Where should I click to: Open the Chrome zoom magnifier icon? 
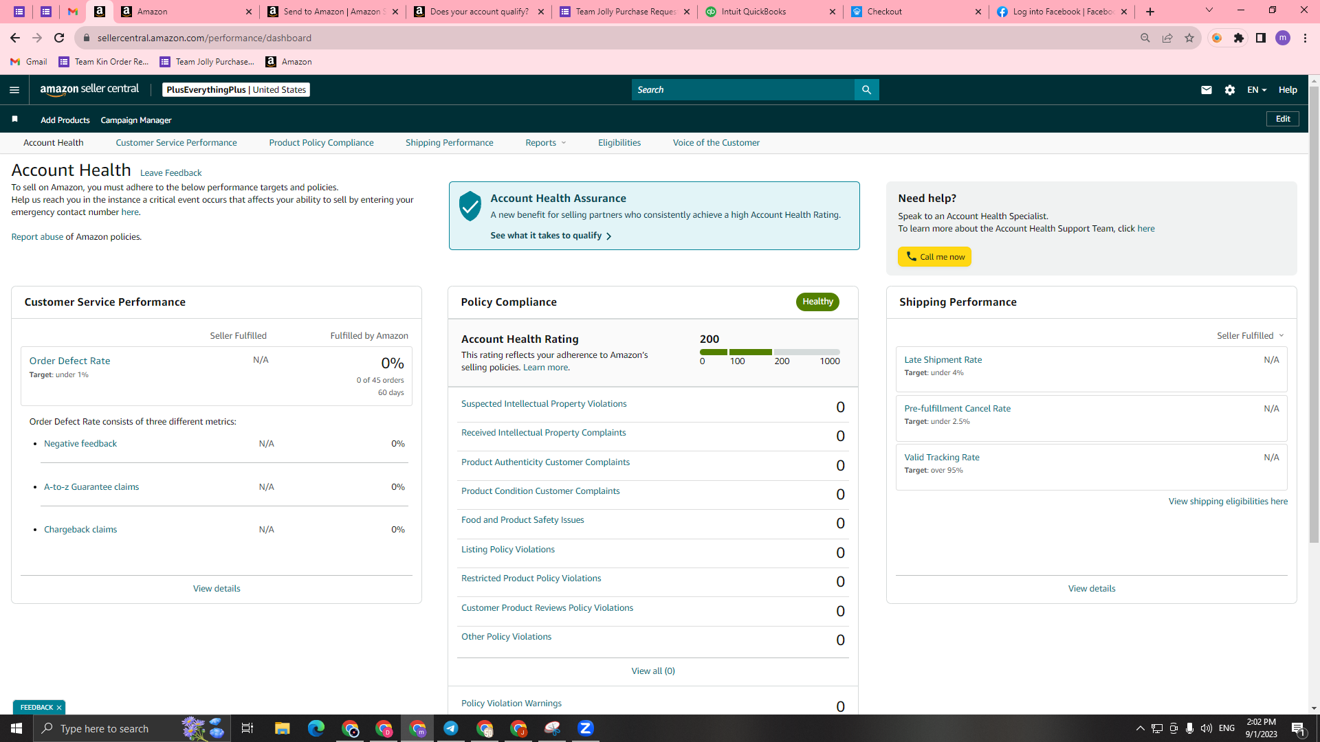tap(1145, 38)
